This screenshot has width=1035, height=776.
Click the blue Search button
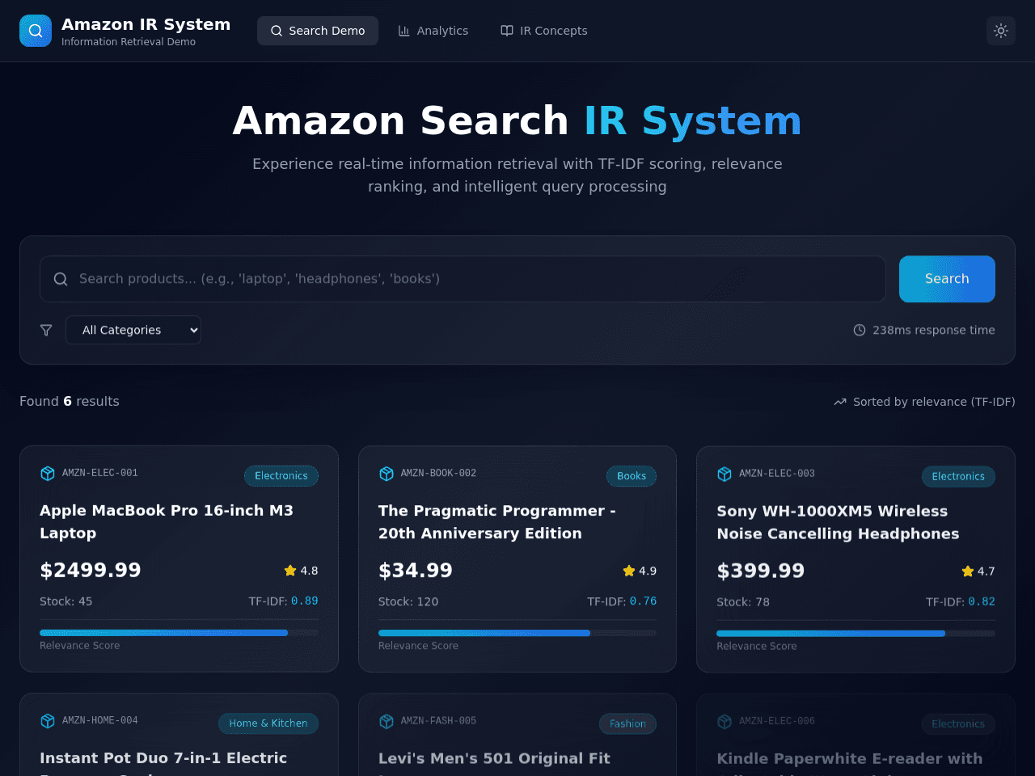tap(947, 279)
